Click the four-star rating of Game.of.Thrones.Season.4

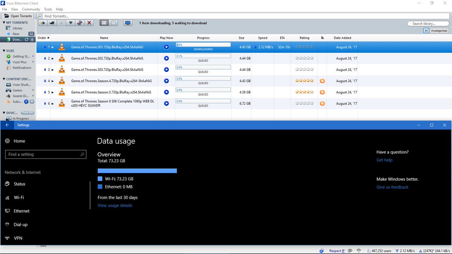click(304, 81)
